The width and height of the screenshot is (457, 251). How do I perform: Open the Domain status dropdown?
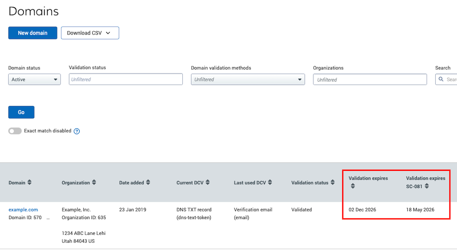click(x=35, y=80)
